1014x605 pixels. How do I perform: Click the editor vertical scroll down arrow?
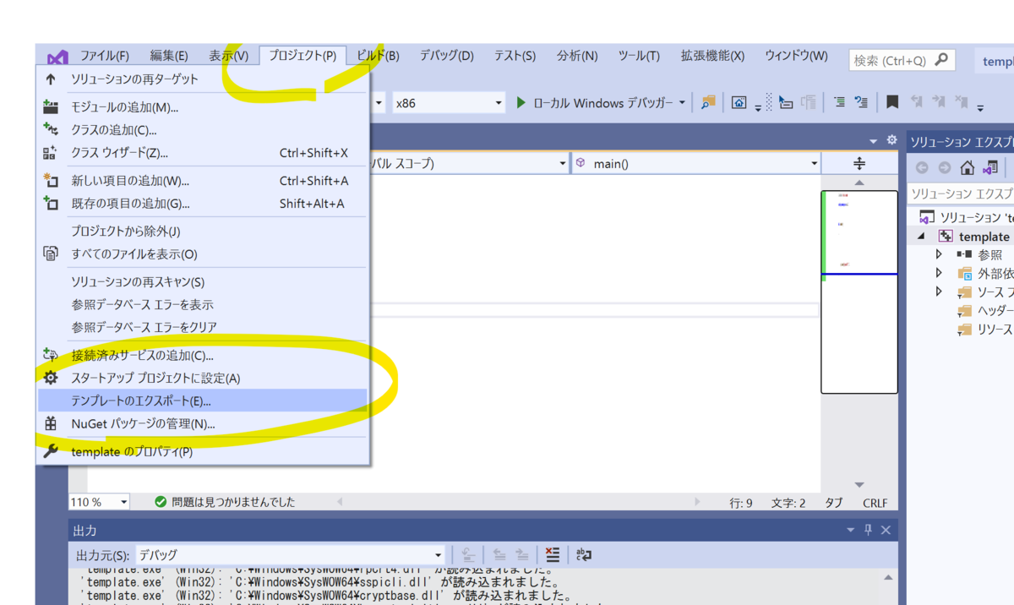point(859,485)
